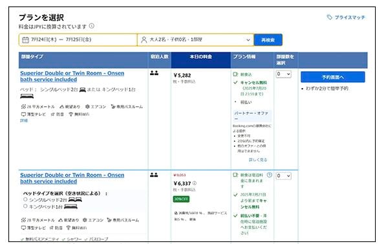Click the info icon next to the ¥6,337 price
The width and height of the screenshot is (388, 244).
[x=195, y=183]
